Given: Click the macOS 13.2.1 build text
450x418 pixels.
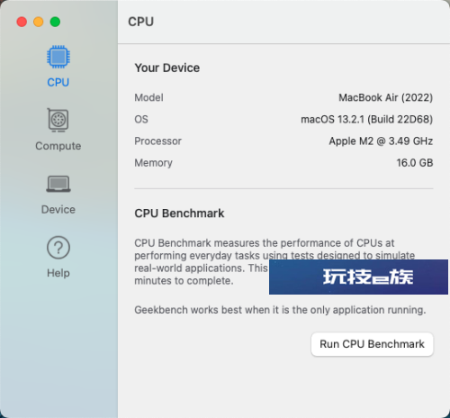Looking at the screenshot, I should (366, 119).
